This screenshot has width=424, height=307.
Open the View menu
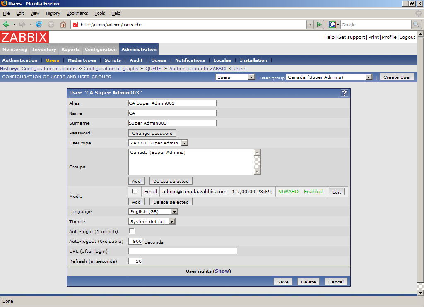click(x=35, y=13)
